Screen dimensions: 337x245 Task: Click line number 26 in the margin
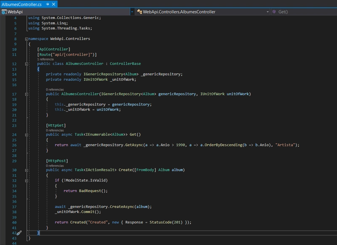point(14,145)
